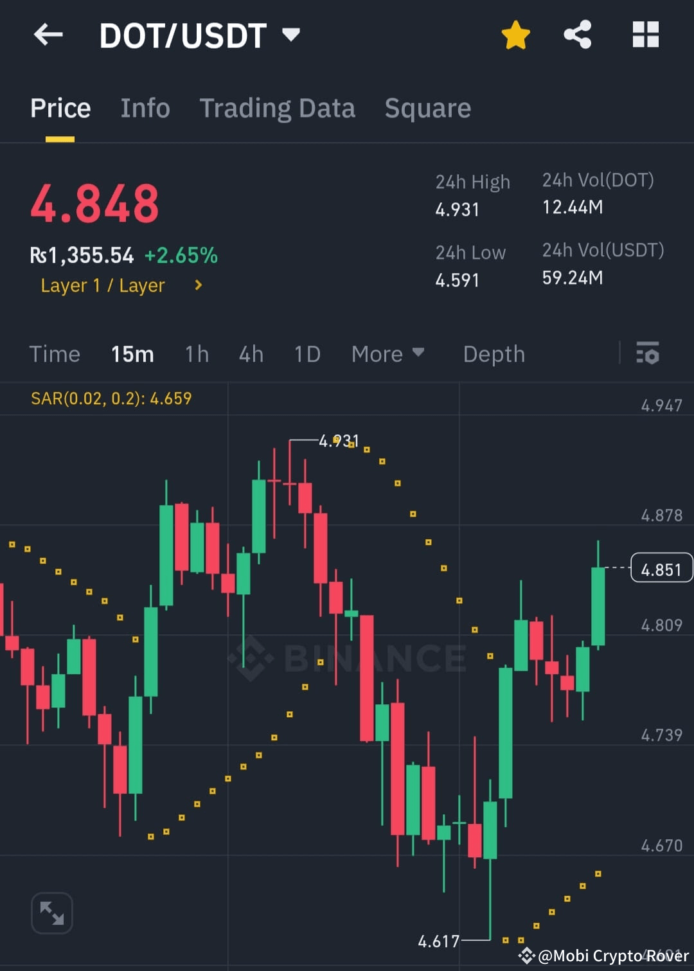Toggle the favorite star for DOT/USDT
The height and width of the screenshot is (971, 694).
(516, 35)
